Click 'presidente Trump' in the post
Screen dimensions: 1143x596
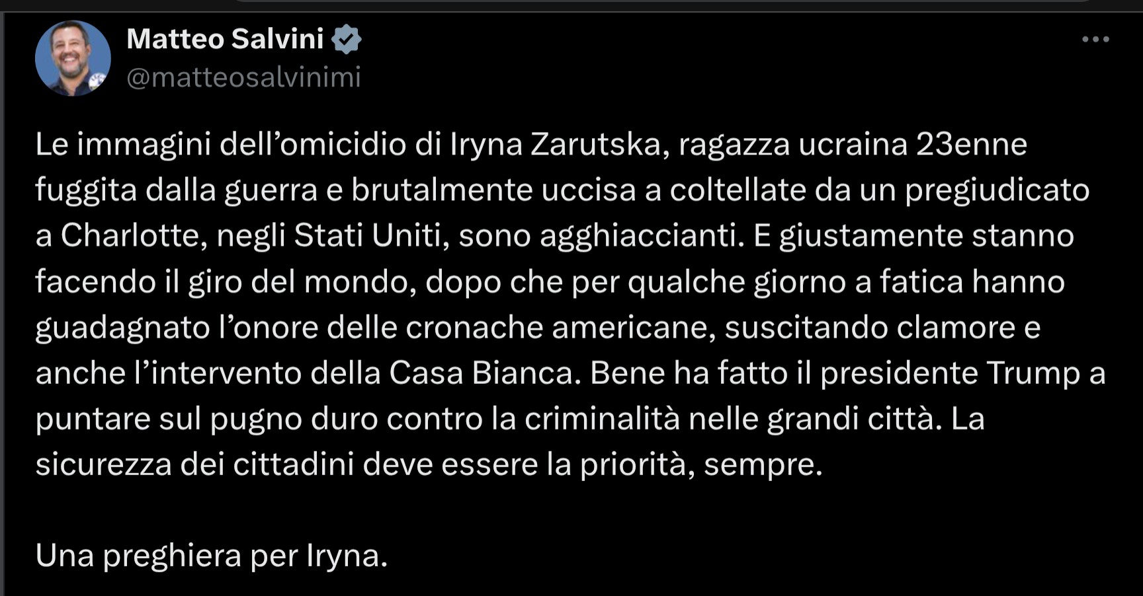(x=950, y=373)
